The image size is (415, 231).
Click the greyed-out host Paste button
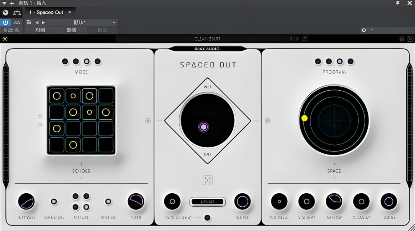coord(102,30)
